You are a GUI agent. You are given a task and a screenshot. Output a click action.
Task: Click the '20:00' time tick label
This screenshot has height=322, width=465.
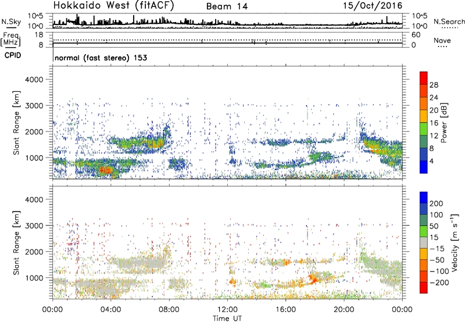click(x=344, y=310)
